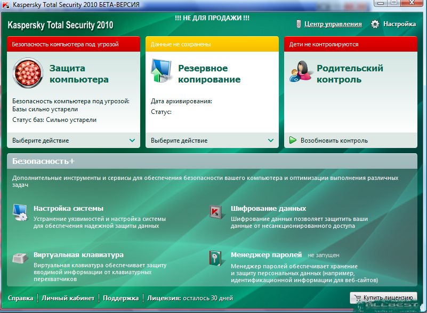Click the Настройка системы monitor icon
Screen dimensions: 427x313
(20, 212)
